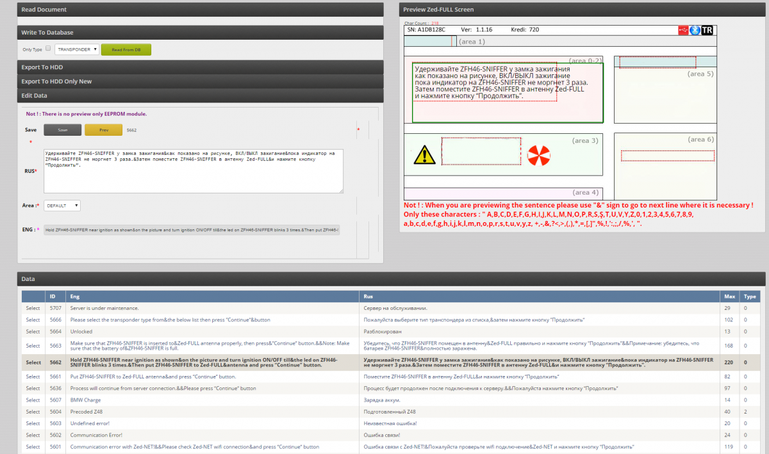Open the Area DEFAULT dropdown
769x454 pixels.
click(62, 206)
